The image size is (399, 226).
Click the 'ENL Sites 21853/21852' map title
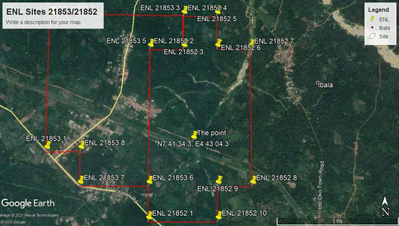click(x=52, y=12)
